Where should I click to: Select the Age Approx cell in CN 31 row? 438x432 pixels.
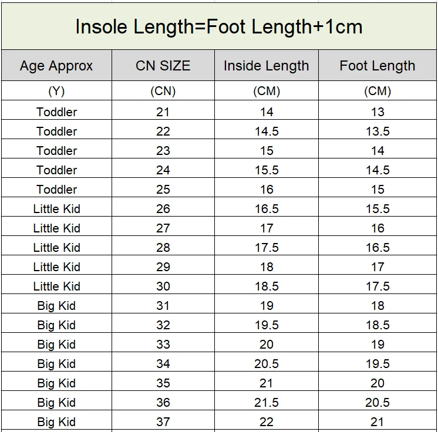click(56, 305)
